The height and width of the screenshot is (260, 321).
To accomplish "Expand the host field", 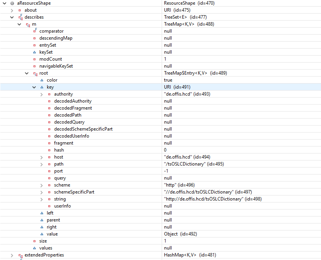I will coord(42,157).
